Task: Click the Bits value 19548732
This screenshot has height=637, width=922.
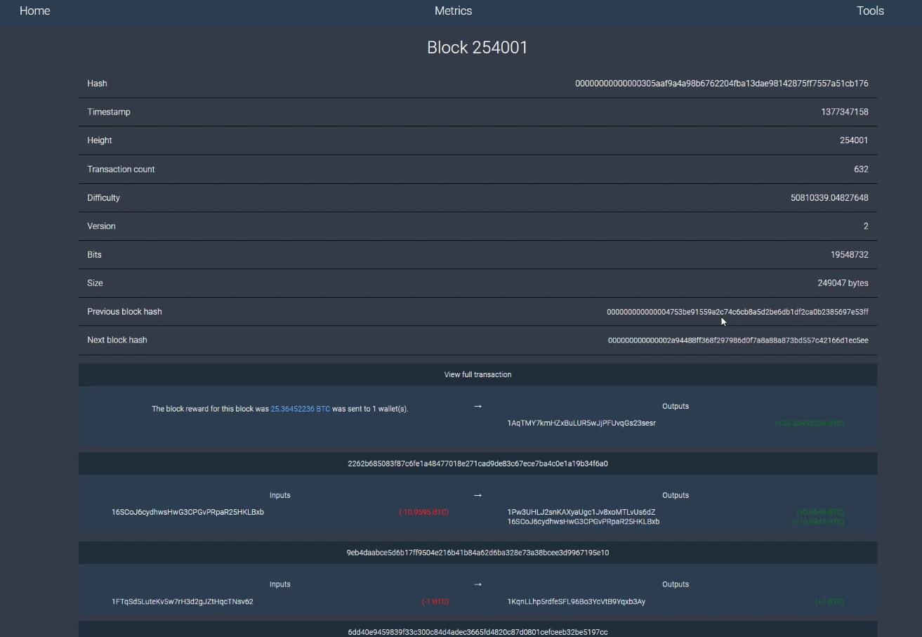Action: tap(849, 255)
